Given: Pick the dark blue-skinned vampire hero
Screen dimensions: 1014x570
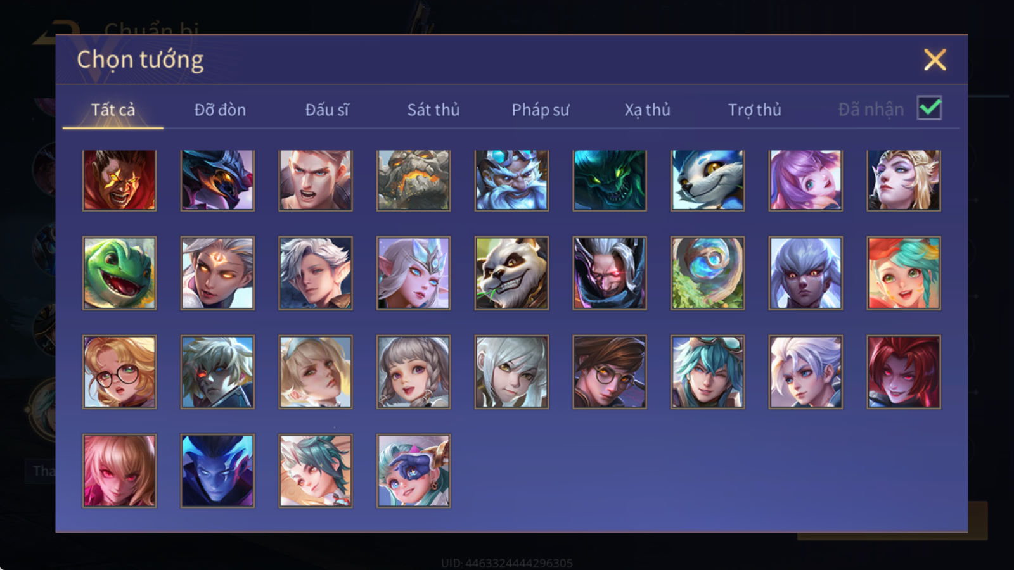Looking at the screenshot, I should click(217, 471).
